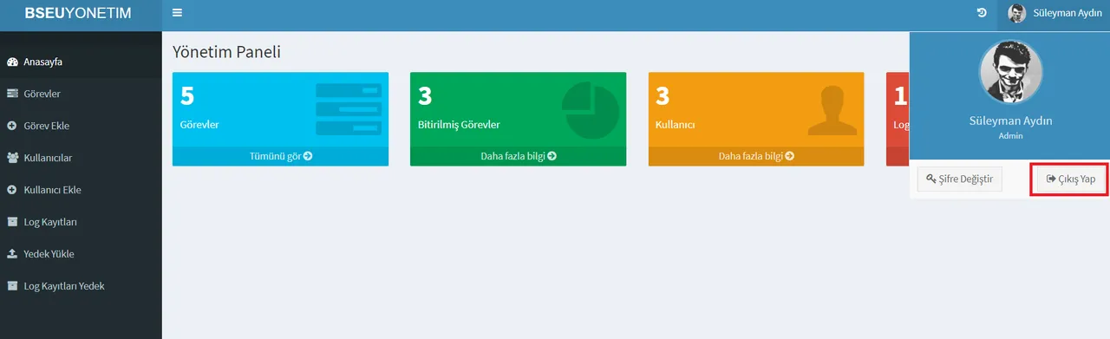Click the number 3 on the Bitirilmiş Görevler card
The width and height of the screenshot is (1110, 339).
pos(425,96)
